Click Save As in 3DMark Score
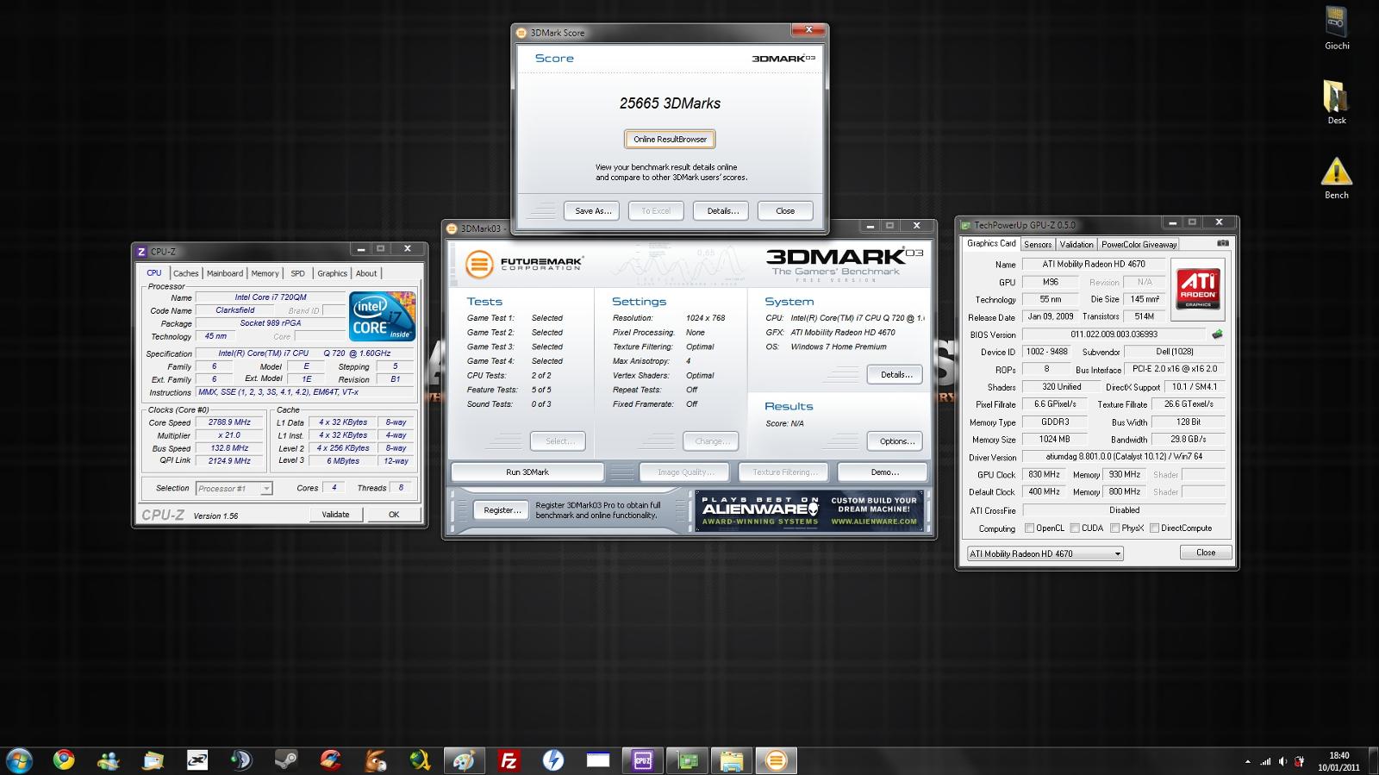This screenshot has width=1379, height=775. point(592,210)
